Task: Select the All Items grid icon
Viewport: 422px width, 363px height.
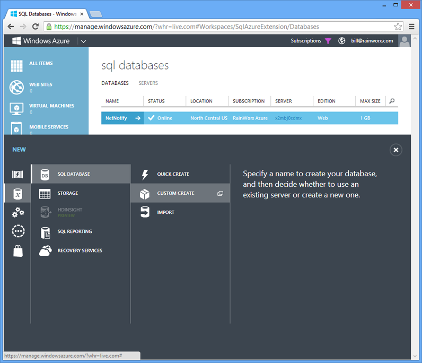Action: pos(16,66)
